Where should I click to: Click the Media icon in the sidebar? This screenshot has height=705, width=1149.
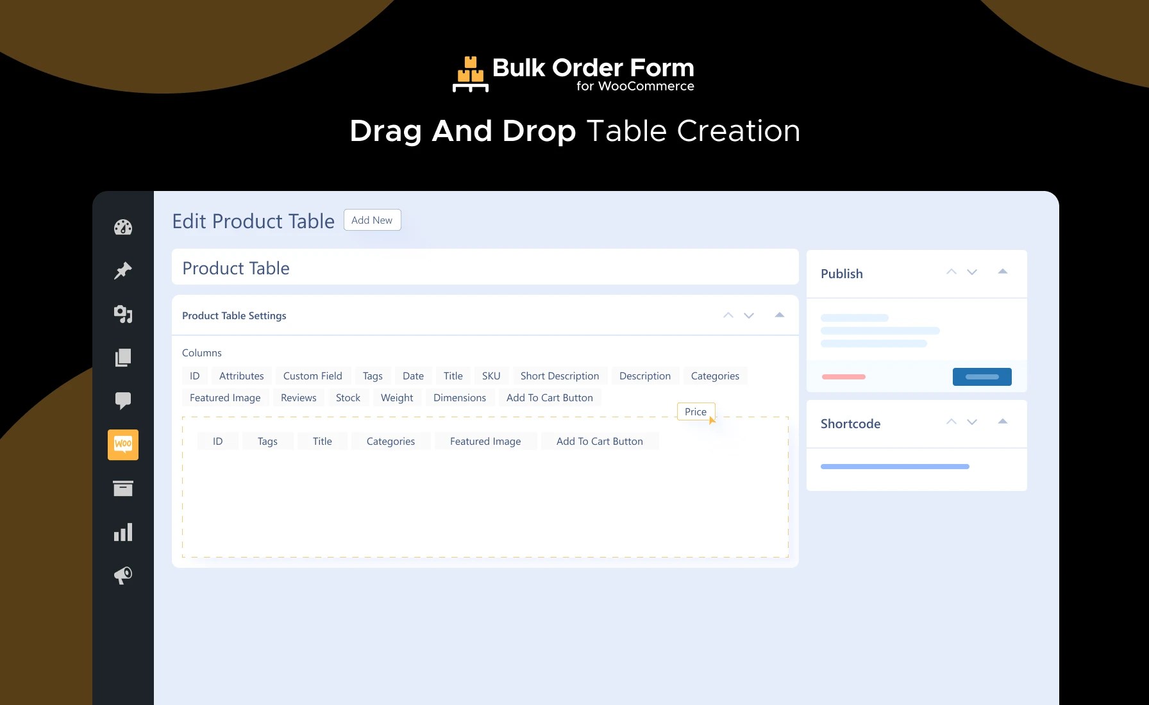(123, 314)
